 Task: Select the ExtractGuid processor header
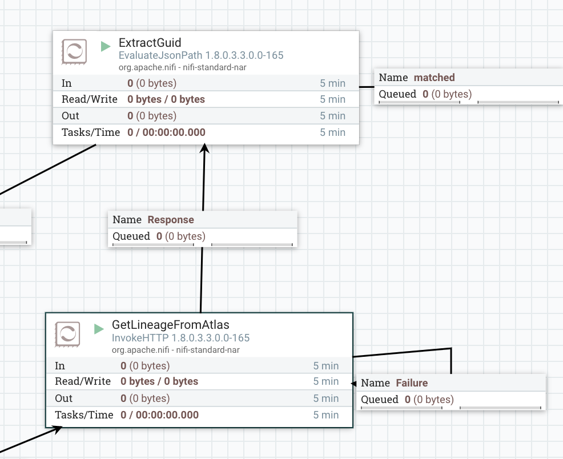pyautogui.click(x=150, y=43)
